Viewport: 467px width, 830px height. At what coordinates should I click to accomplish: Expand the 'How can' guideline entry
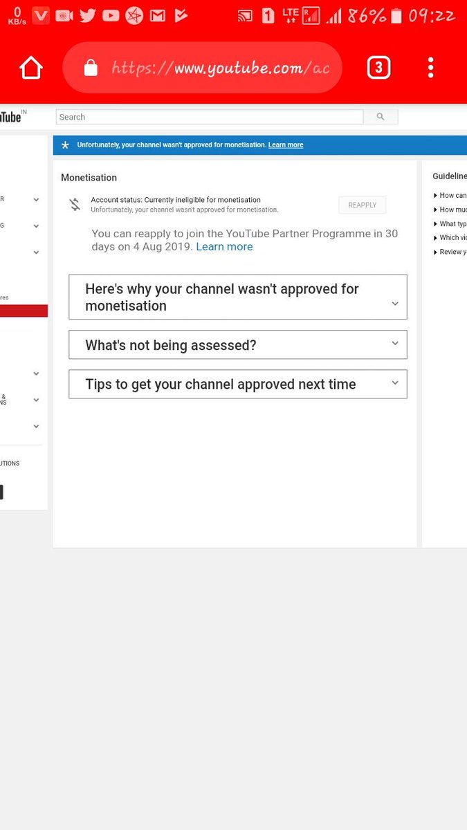(x=450, y=196)
